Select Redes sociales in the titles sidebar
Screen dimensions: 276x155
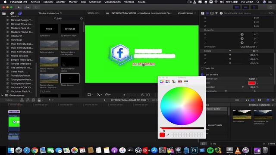(x=19, y=56)
